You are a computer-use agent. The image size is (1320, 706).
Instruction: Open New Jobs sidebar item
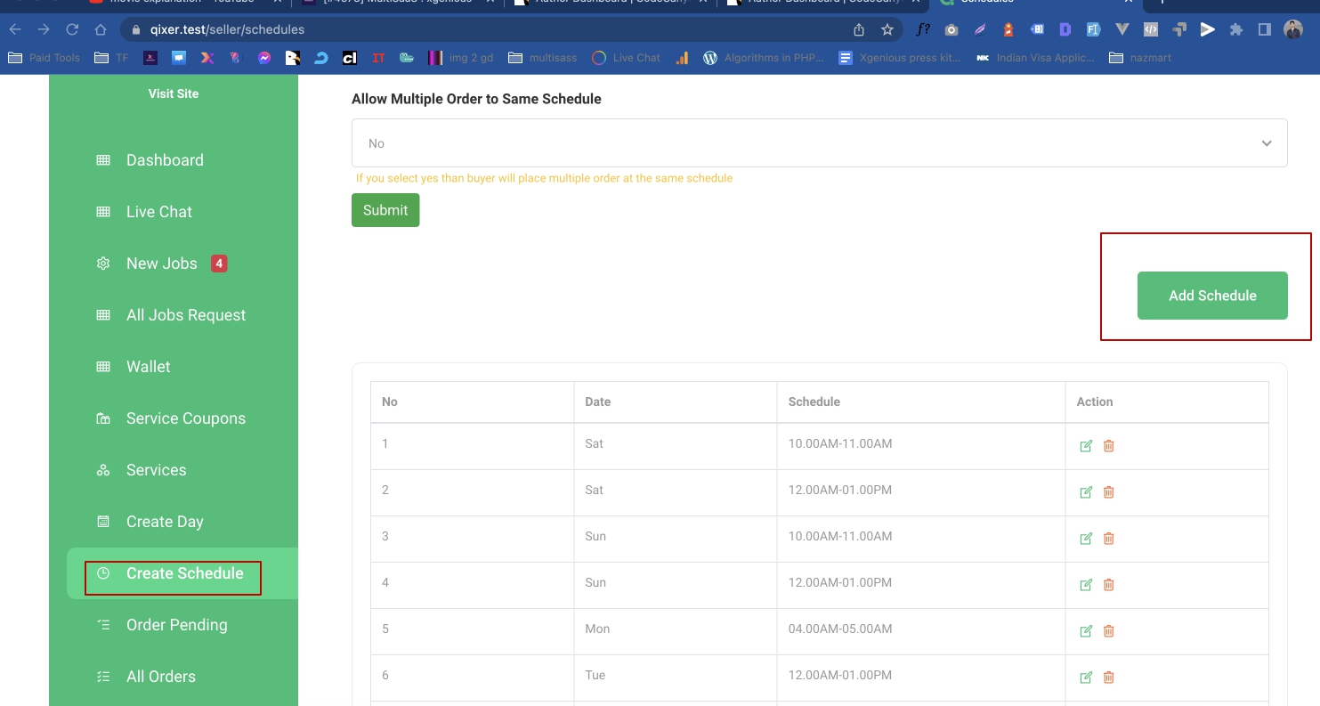click(x=162, y=264)
